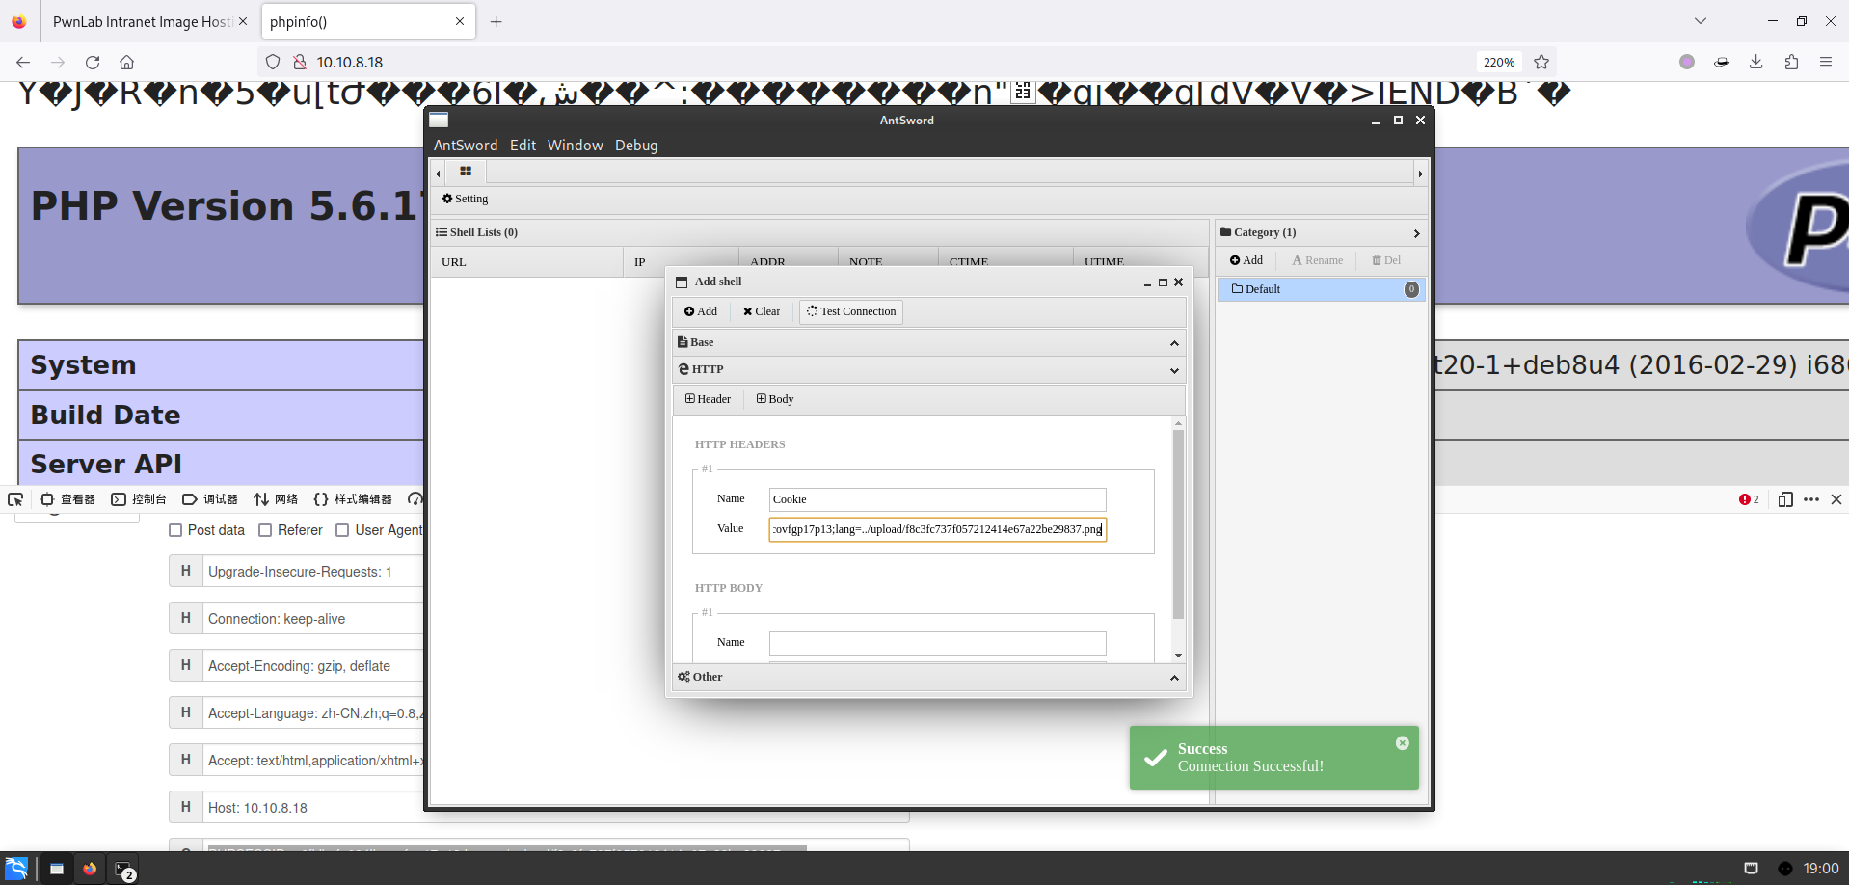
Task: Reload the current page
Action: (x=93, y=62)
